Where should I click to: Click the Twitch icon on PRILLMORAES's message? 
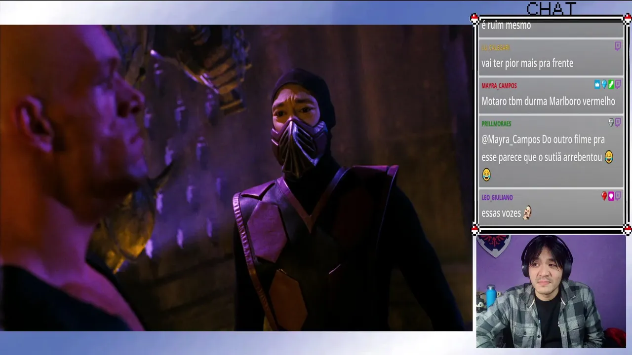click(x=618, y=123)
